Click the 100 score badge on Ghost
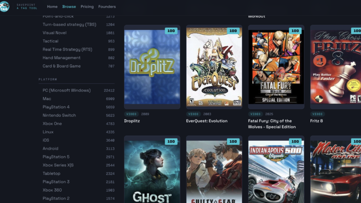 point(171,142)
